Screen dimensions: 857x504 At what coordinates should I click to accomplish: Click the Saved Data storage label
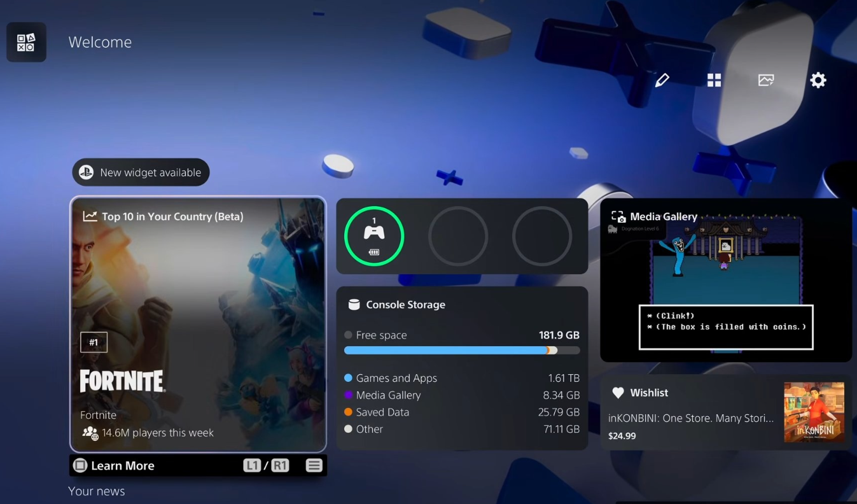pyautogui.click(x=382, y=412)
